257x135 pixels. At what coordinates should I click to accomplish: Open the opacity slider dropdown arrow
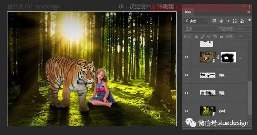[249, 29]
